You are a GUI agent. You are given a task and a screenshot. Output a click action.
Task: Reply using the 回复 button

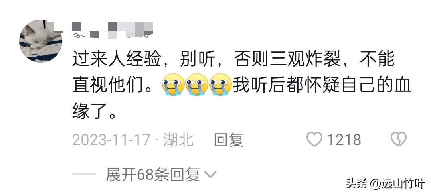(229, 140)
